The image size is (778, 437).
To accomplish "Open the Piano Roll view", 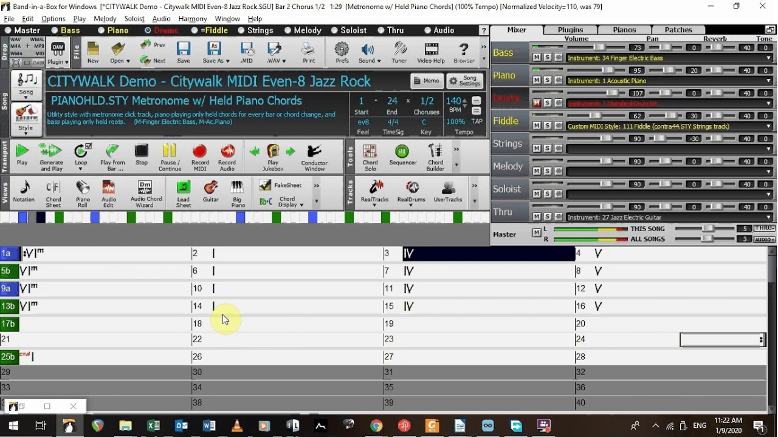I will coord(83,194).
